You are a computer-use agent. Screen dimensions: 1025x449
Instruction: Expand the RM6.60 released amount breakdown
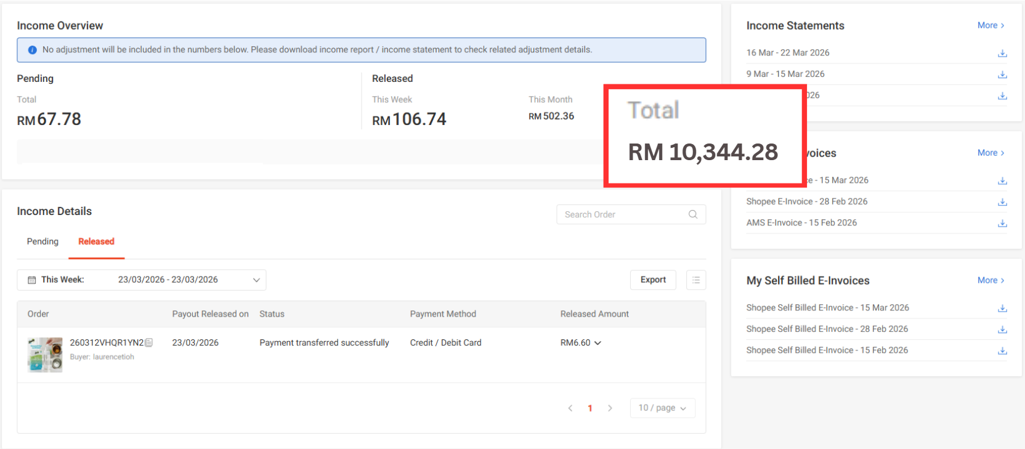click(598, 343)
